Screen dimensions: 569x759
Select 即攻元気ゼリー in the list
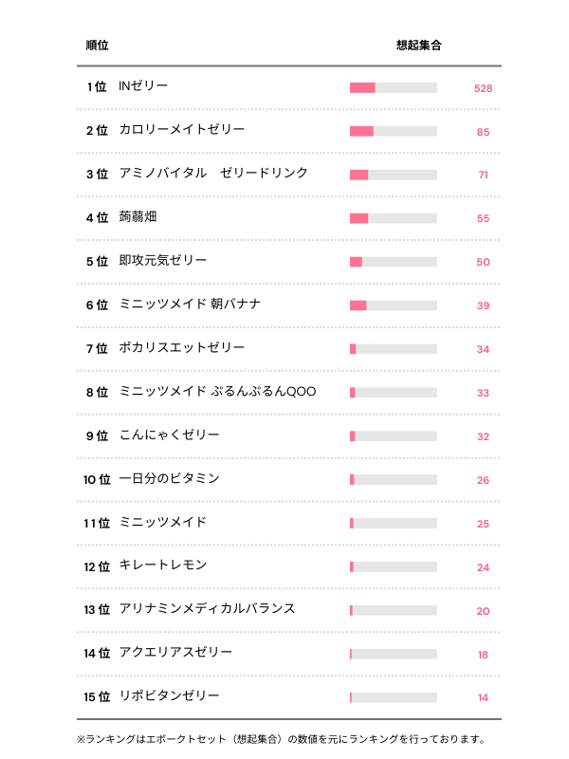click(x=163, y=261)
